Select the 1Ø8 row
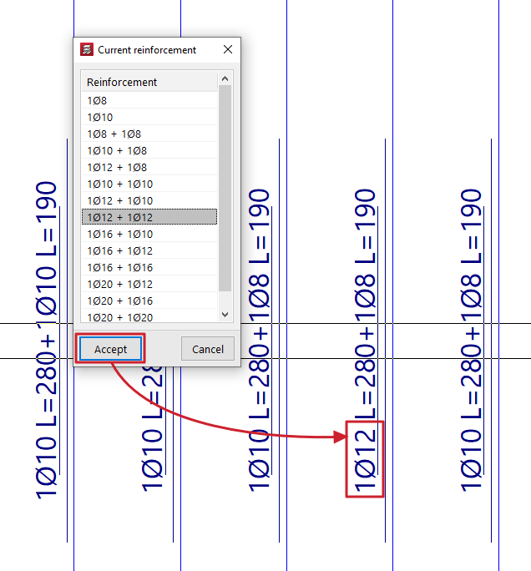 (149, 100)
